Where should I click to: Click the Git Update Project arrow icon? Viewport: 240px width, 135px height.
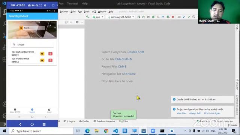point(184,17)
